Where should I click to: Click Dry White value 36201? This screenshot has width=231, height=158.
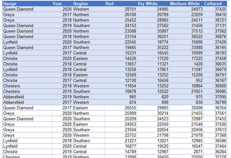click(163, 36)
